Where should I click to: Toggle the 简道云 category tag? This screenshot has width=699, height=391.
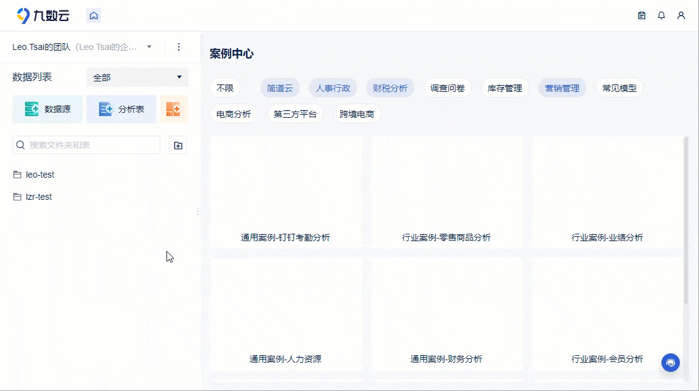[x=280, y=88]
